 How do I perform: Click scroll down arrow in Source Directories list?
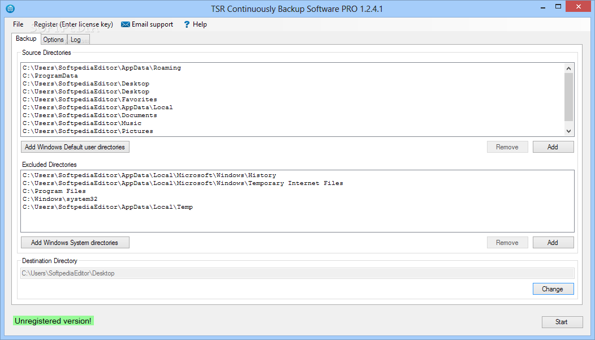point(568,131)
